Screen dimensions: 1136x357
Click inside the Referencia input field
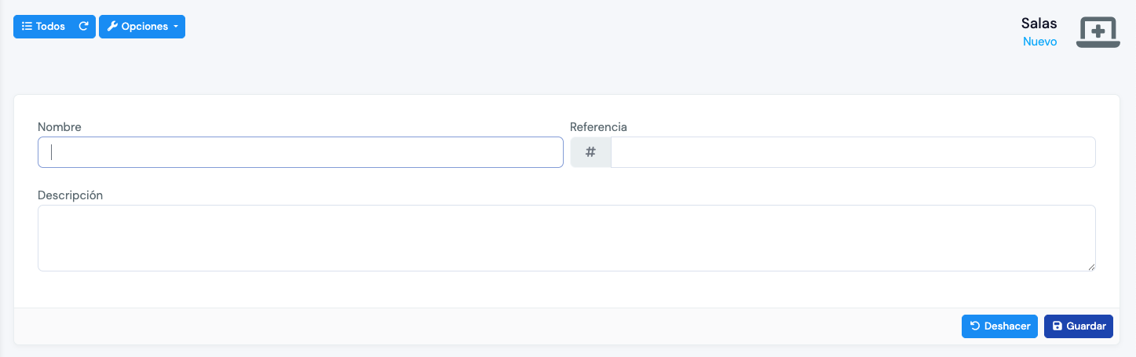pyautogui.click(x=852, y=152)
